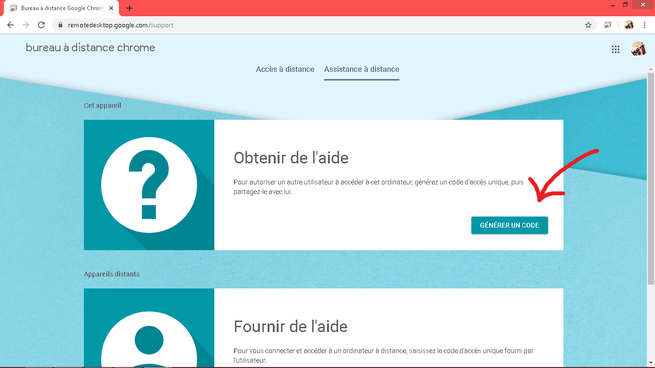Click the question mark help illustration
Image resolution: width=655 pixels, height=368 pixels.
click(x=149, y=185)
